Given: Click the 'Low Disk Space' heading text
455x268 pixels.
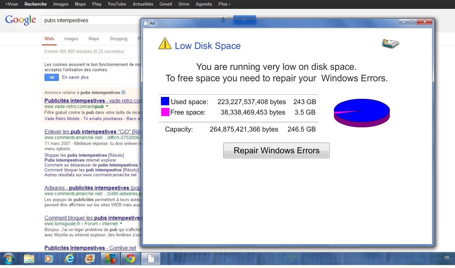Looking at the screenshot, I should [x=208, y=46].
